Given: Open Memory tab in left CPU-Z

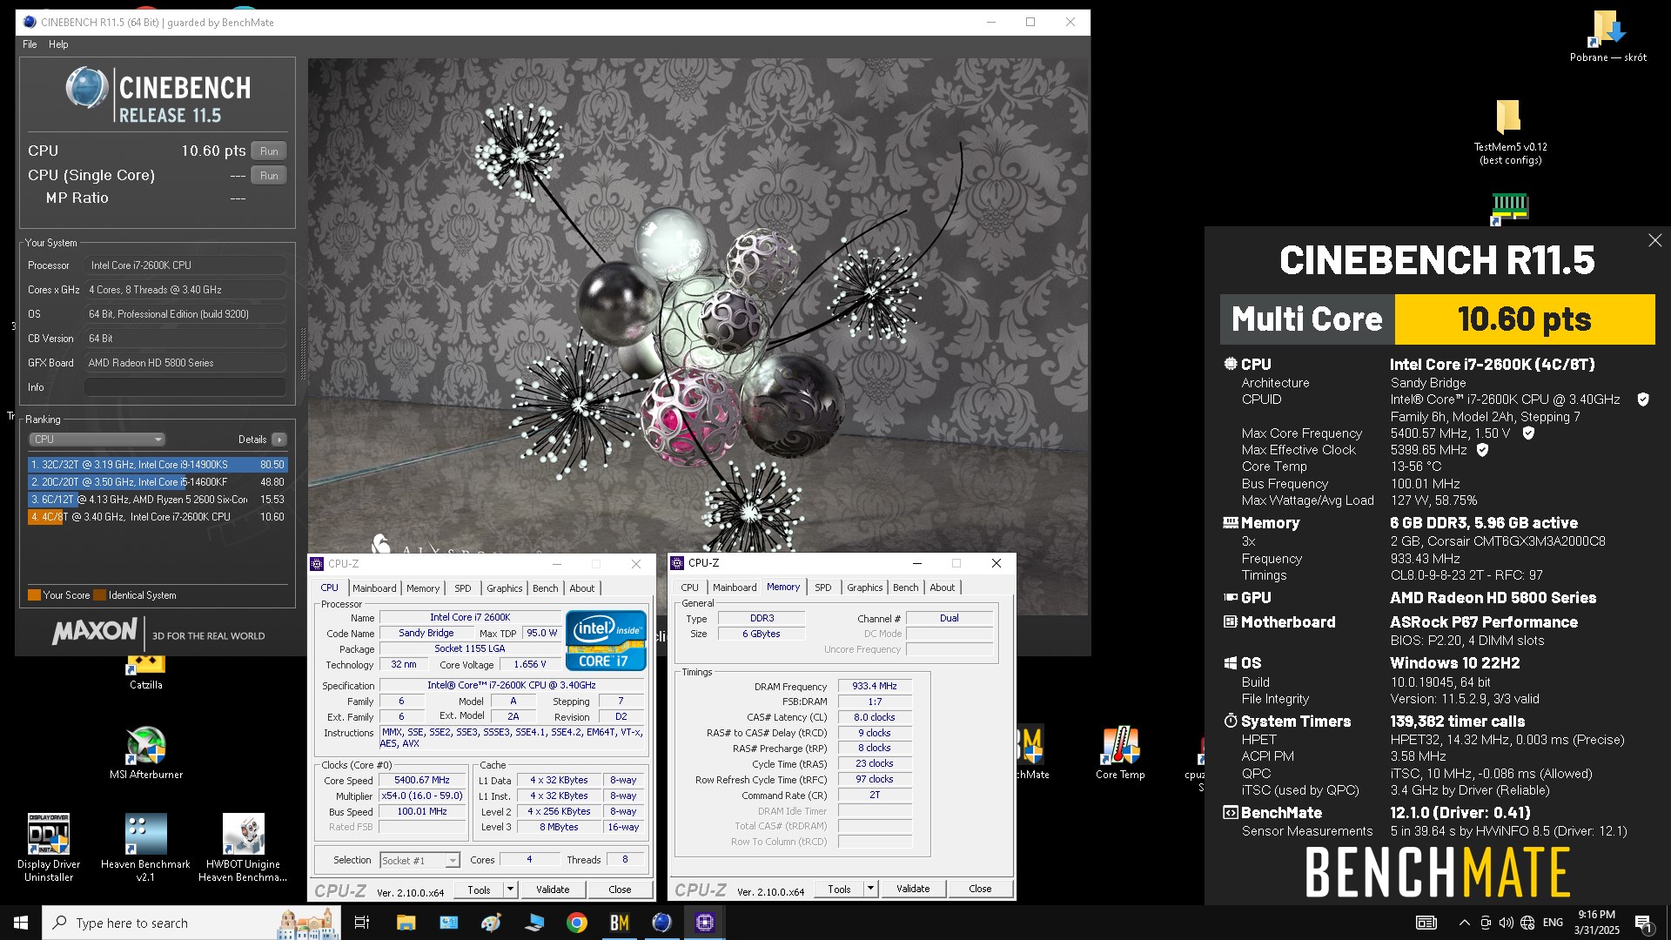Looking at the screenshot, I should click(423, 588).
